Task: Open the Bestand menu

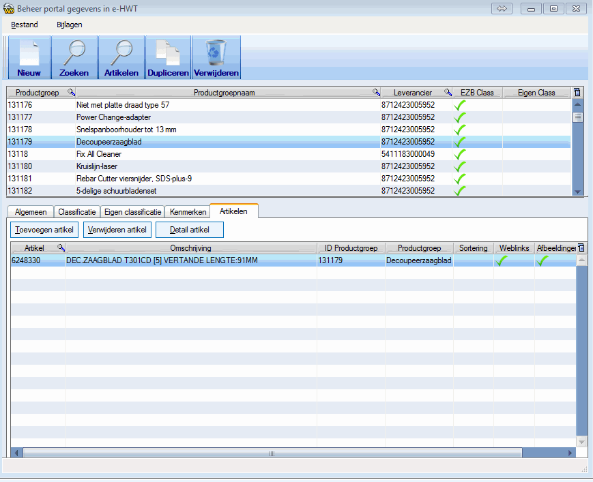Action: pyautogui.click(x=25, y=25)
